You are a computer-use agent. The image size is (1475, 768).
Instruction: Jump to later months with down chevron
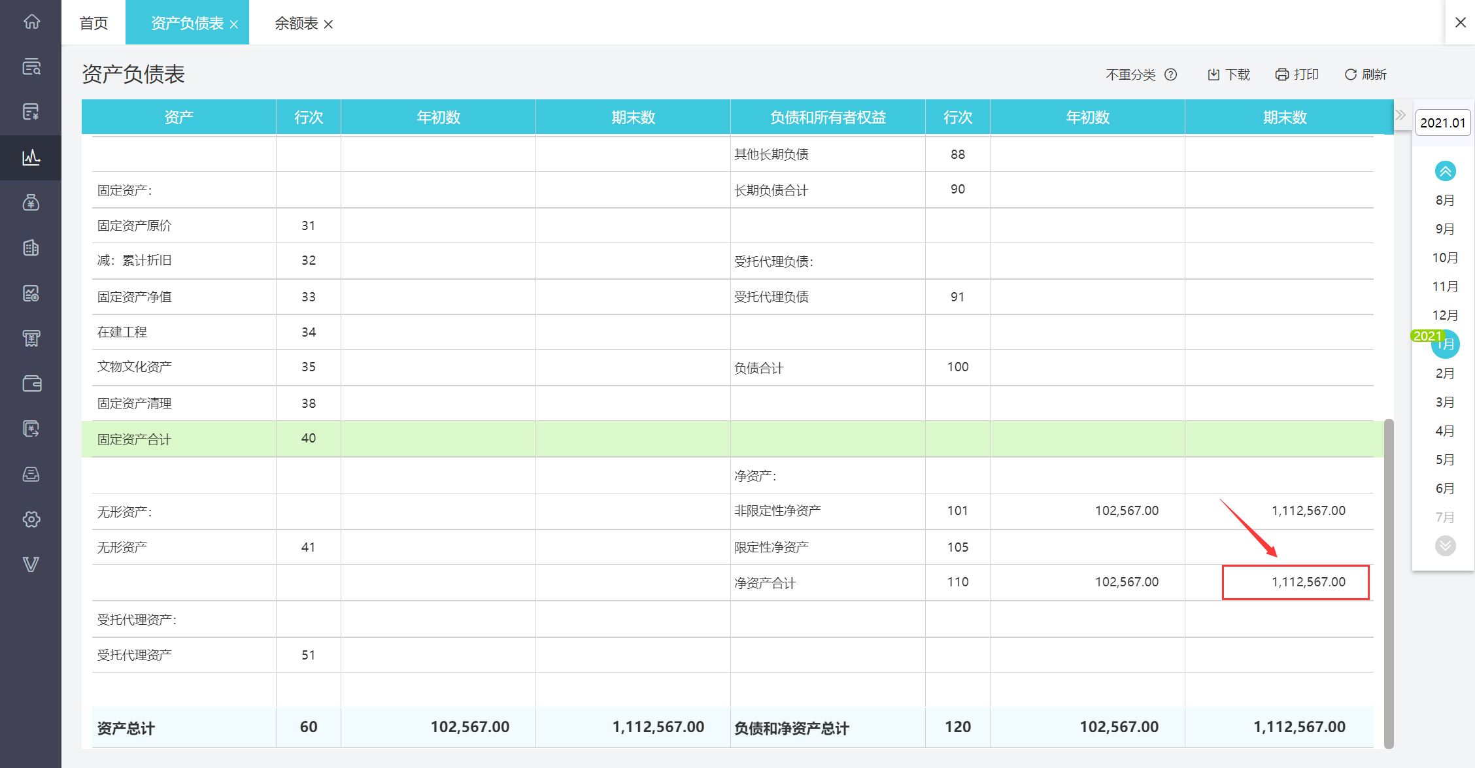point(1446,545)
